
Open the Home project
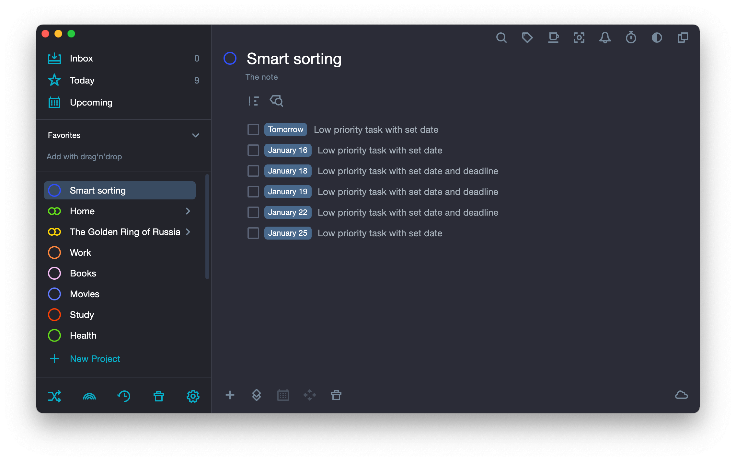click(120, 211)
